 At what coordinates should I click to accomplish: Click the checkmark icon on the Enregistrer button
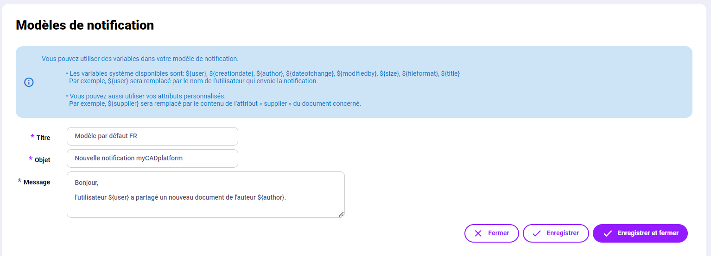(x=536, y=233)
